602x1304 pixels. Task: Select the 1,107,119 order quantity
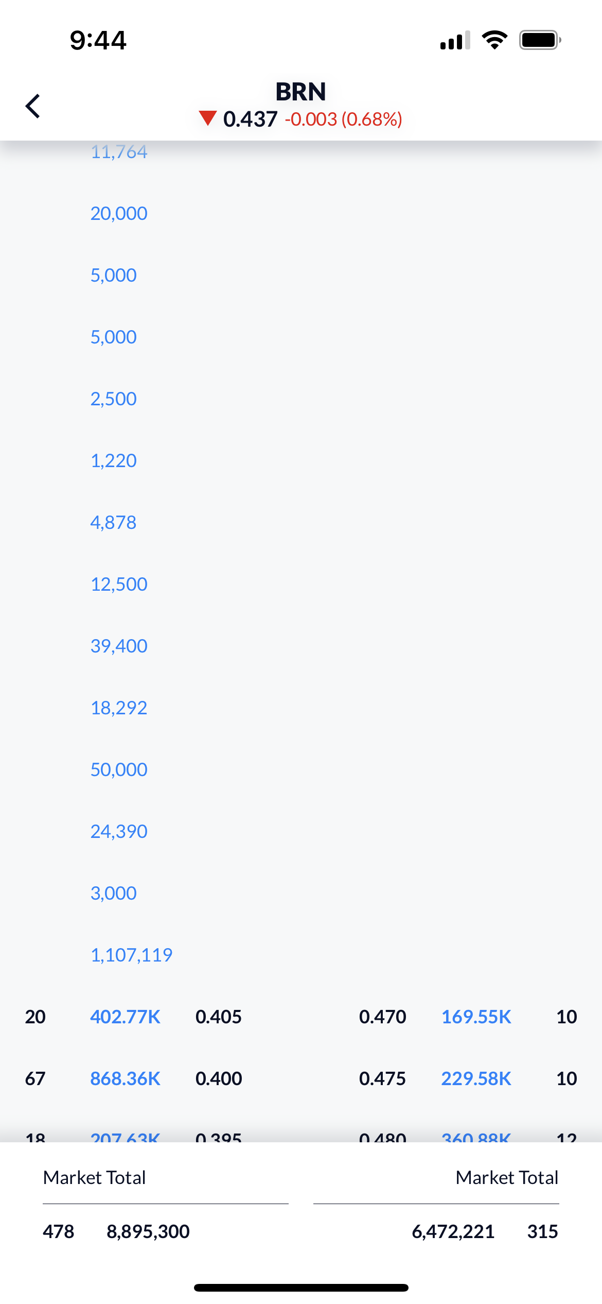pyautogui.click(x=131, y=955)
